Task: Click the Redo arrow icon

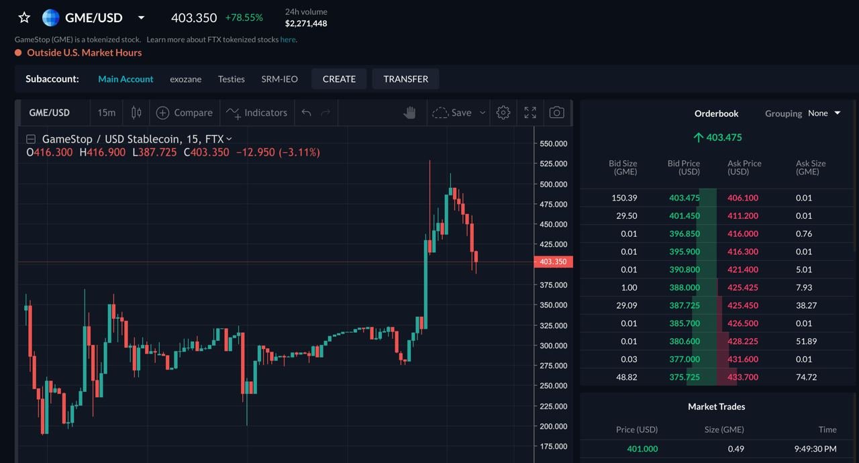Action: coord(326,112)
